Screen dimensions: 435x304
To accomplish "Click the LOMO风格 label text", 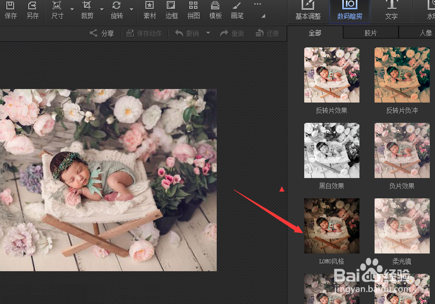I will [331, 261].
